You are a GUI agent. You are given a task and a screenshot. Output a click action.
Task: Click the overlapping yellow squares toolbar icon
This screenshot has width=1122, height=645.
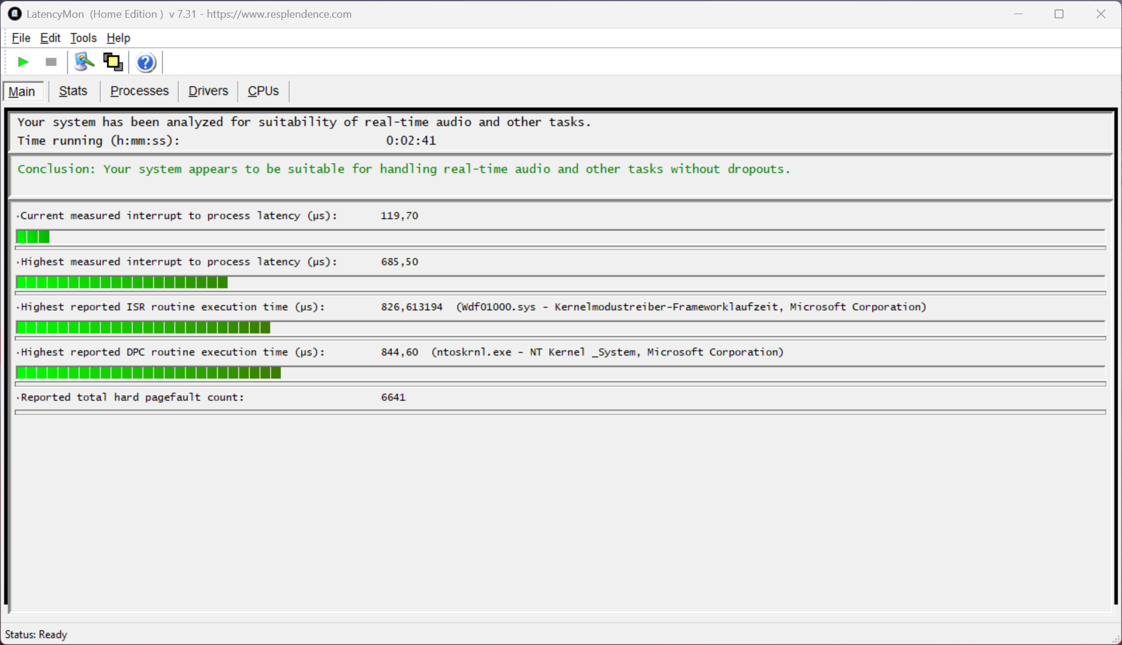tap(113, 62)
